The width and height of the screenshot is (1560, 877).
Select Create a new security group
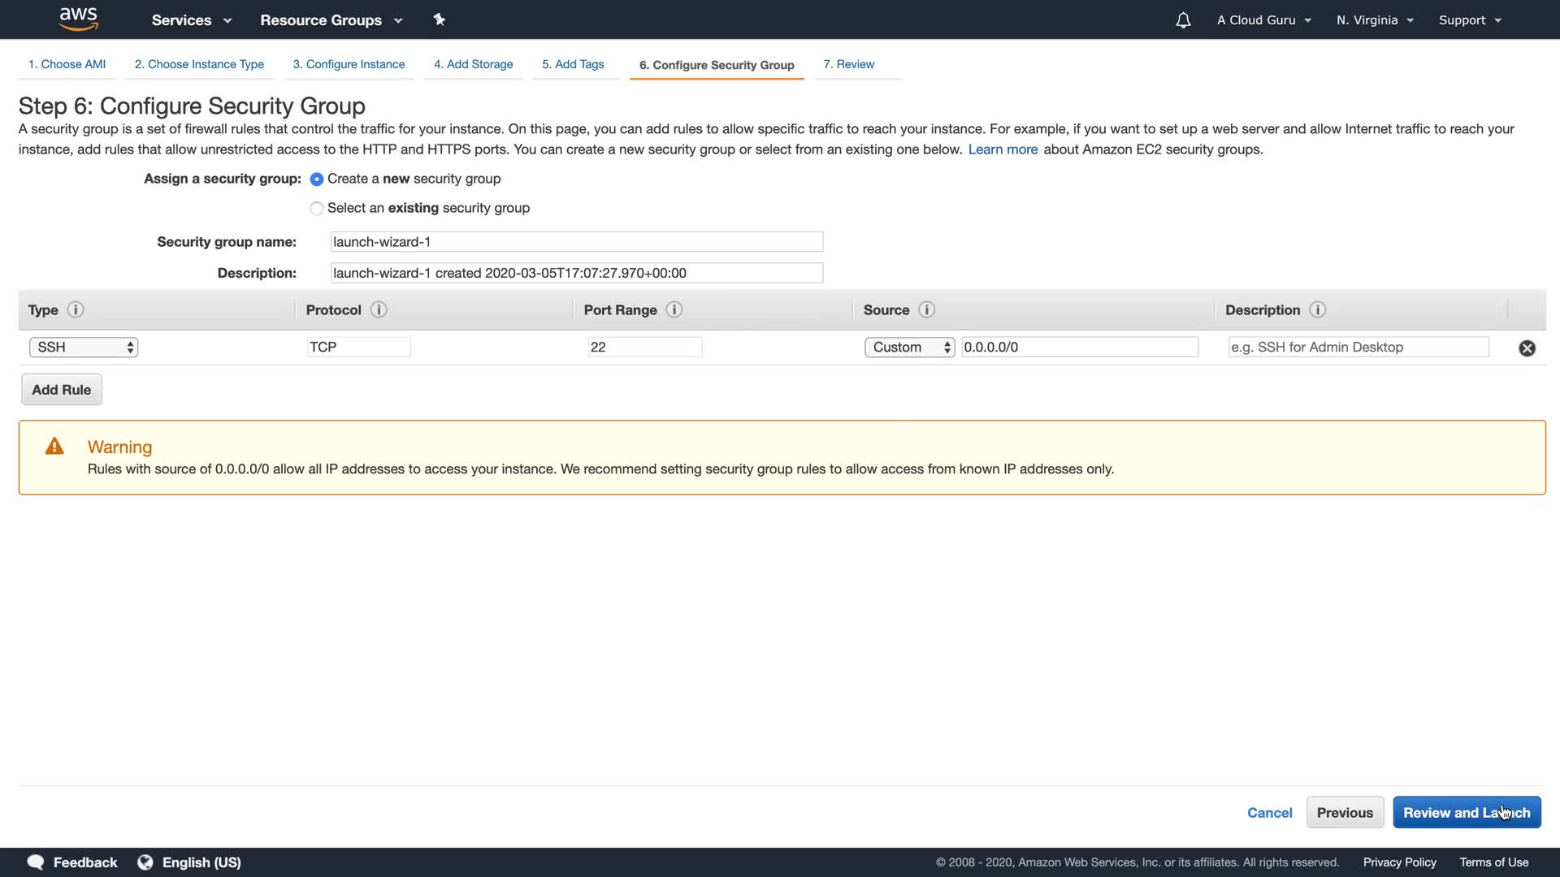coord(317,179)
